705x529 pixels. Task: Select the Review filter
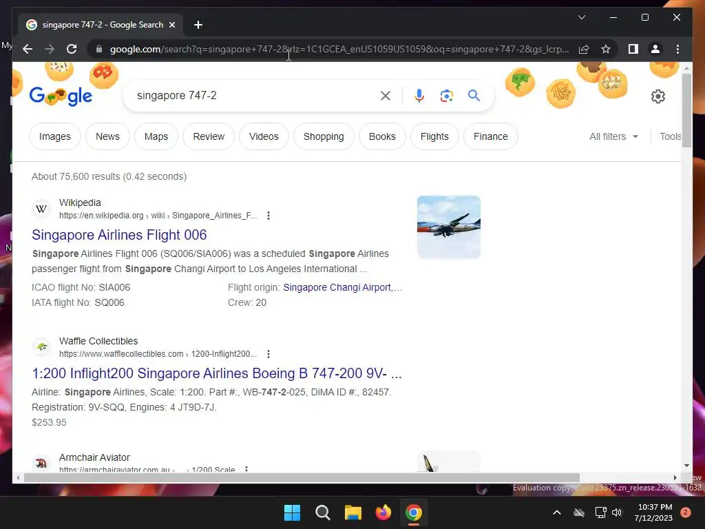(209, 136)
